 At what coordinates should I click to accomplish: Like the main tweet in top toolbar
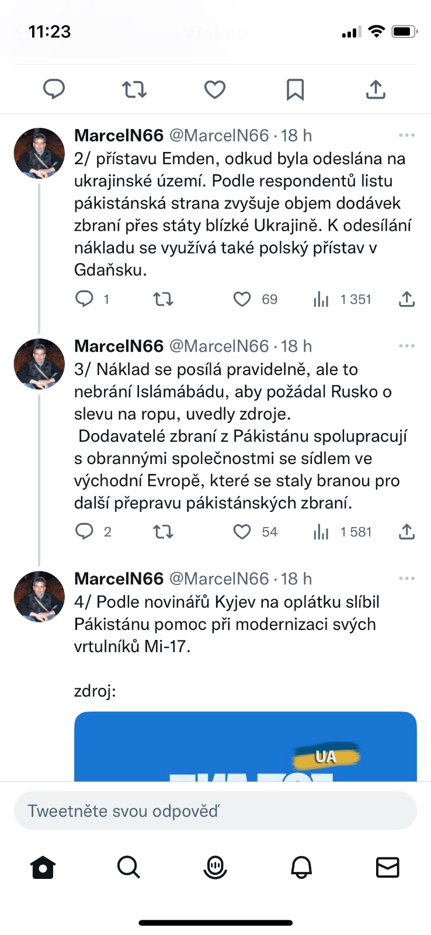[214, 89]
